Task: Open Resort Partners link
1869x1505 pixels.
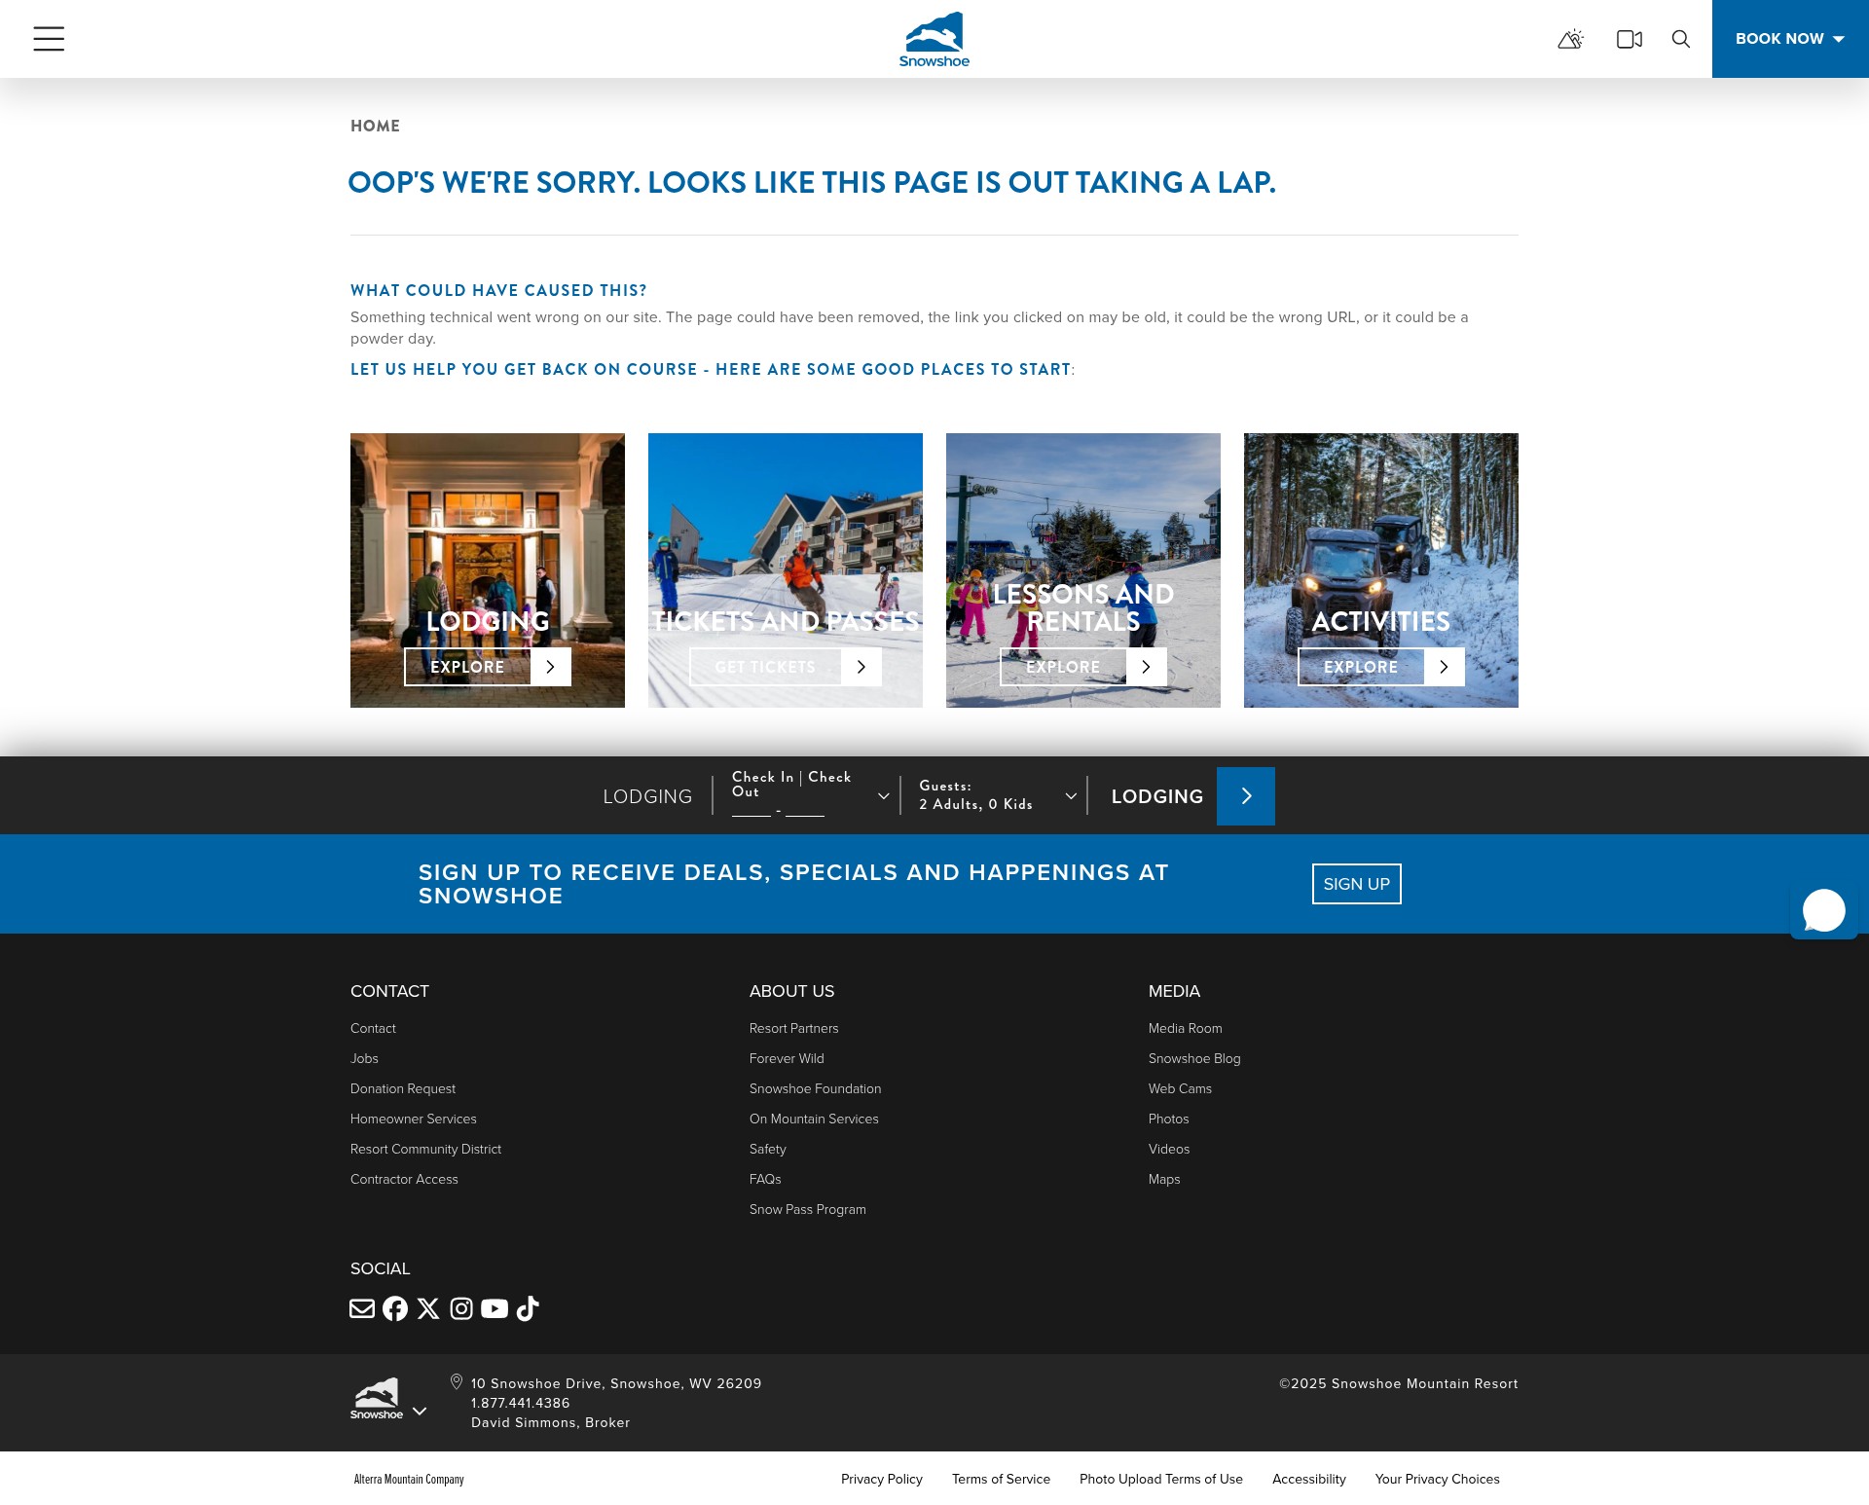Action: 793,1028
